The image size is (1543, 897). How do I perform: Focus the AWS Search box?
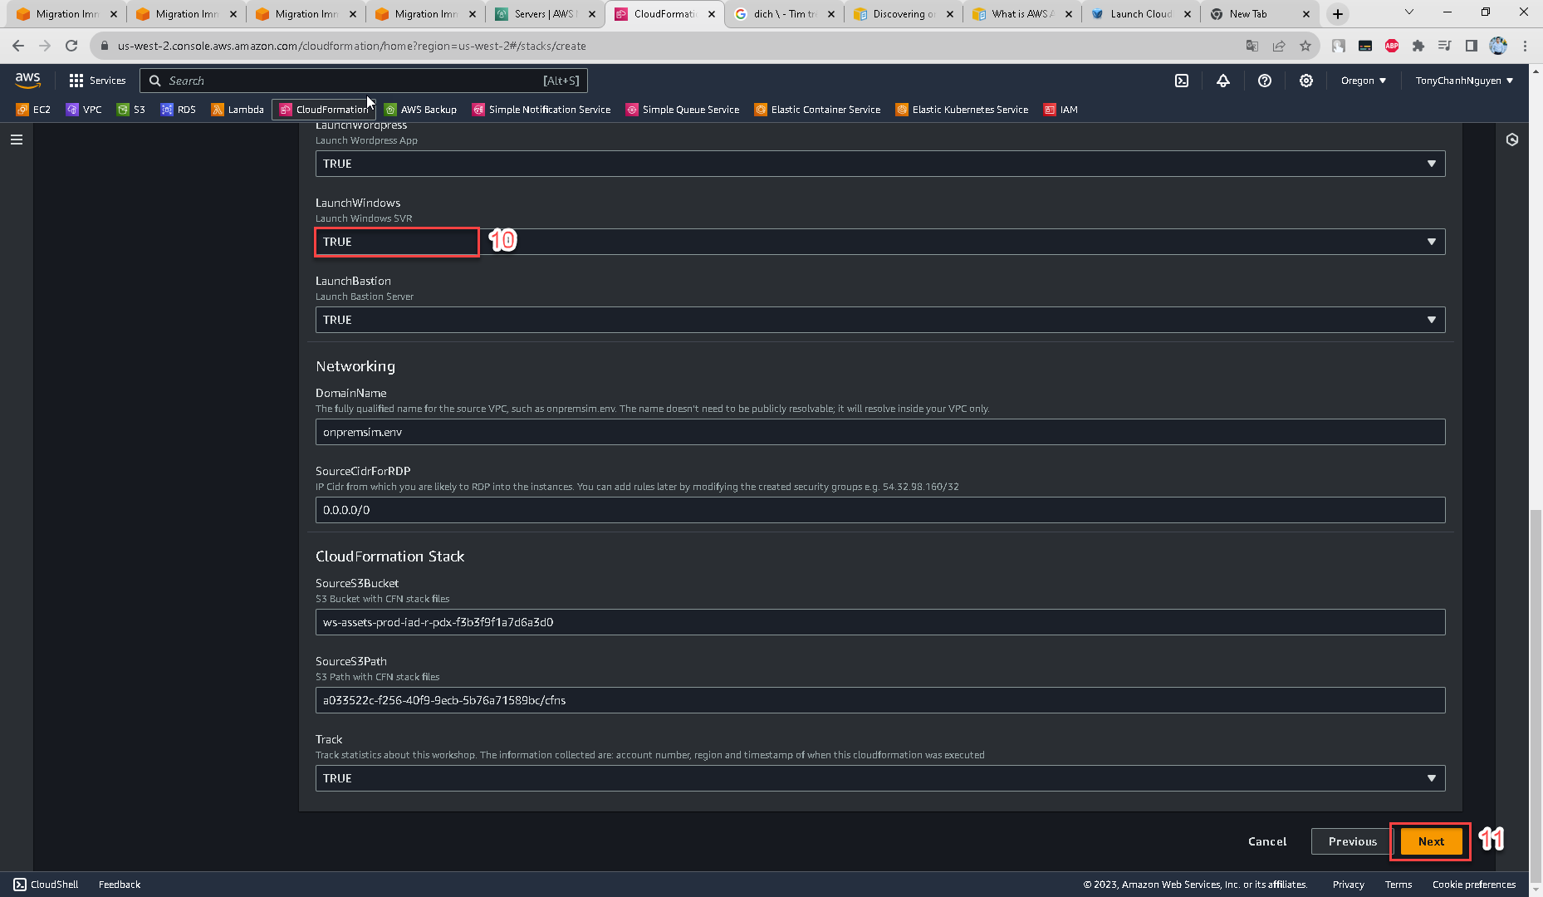364,81
